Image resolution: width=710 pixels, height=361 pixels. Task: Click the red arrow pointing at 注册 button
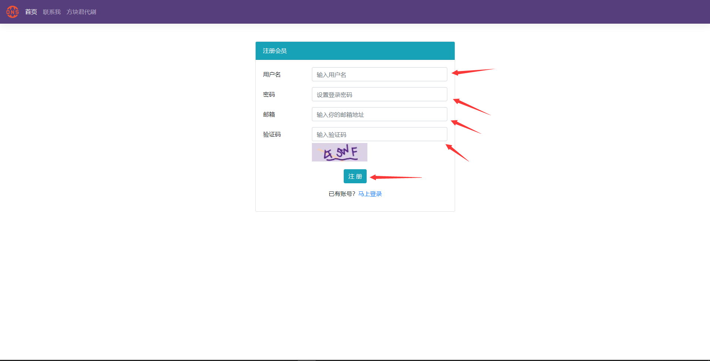(395, 177)
